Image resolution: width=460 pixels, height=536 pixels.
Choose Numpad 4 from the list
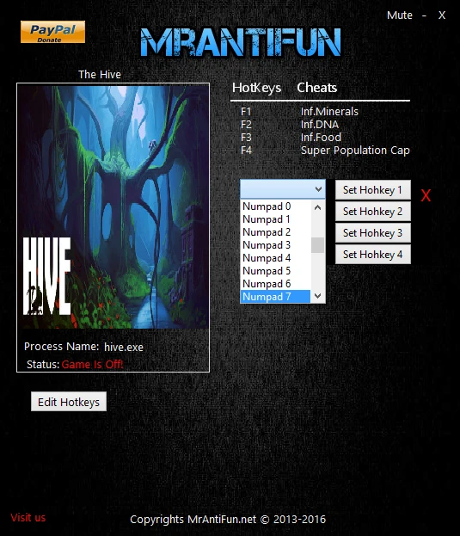[x=275, y=258]
